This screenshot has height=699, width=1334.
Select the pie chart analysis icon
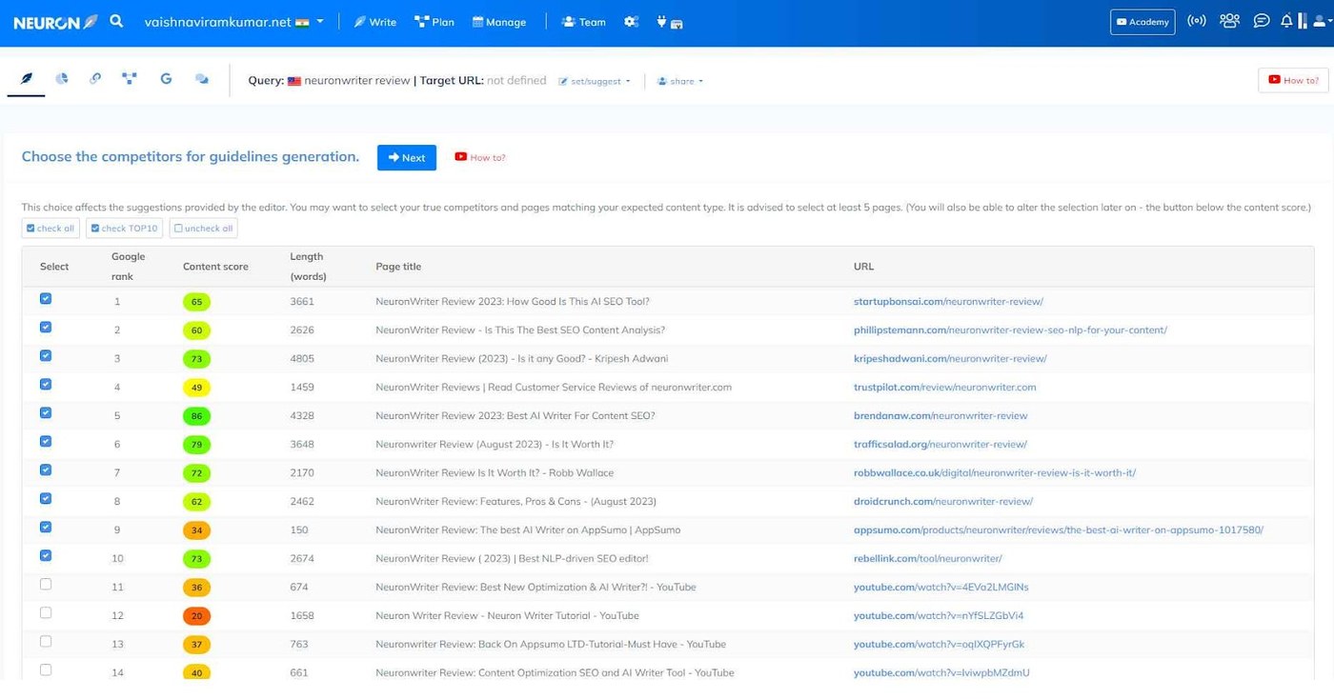[x=62, y=79]
